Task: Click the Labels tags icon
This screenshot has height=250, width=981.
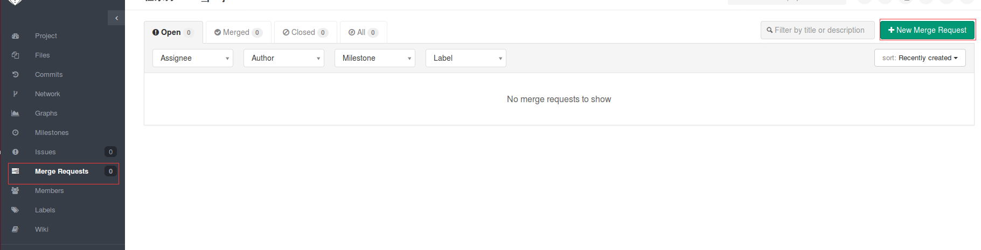Action: click(16, 210)
